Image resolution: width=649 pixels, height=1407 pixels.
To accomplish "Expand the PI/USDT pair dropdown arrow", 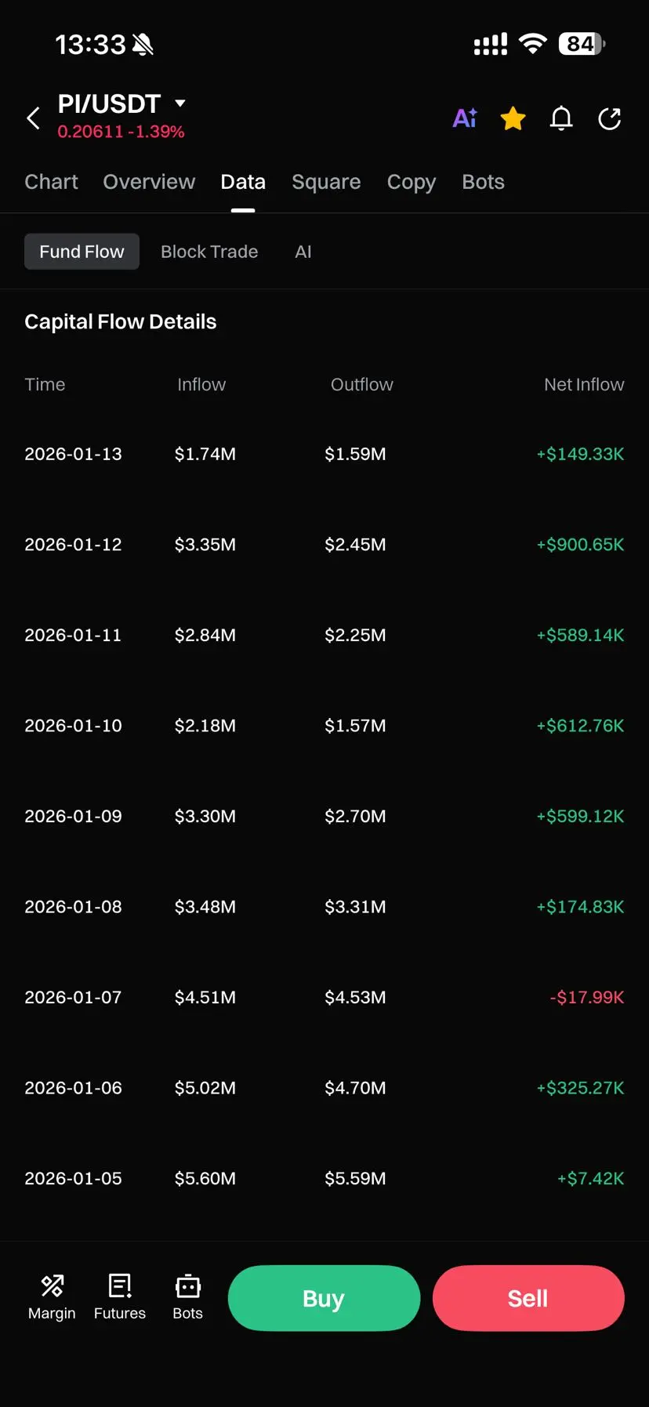I will pyautogui.click(x=180, y=103).
